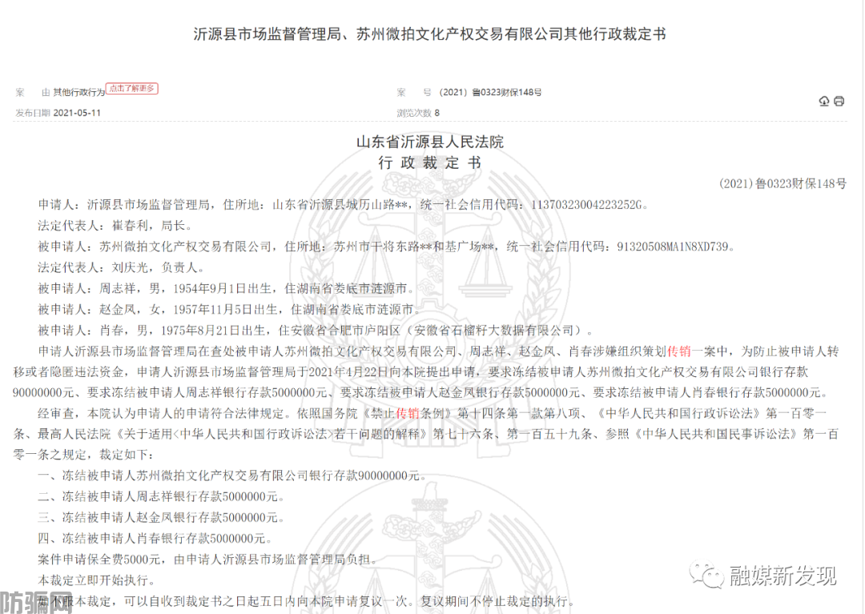Screen dimensions: 865x614
Task: Click ruling item '四、冻结被申请人肖春银行存款5000000元。'
Action: coord(155,539)
